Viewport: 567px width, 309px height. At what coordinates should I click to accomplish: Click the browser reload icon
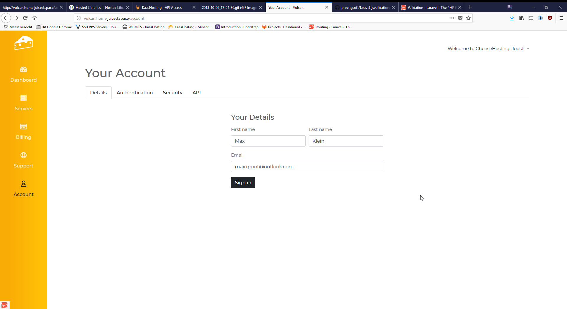pyautogui.click(x=25, y=18)
